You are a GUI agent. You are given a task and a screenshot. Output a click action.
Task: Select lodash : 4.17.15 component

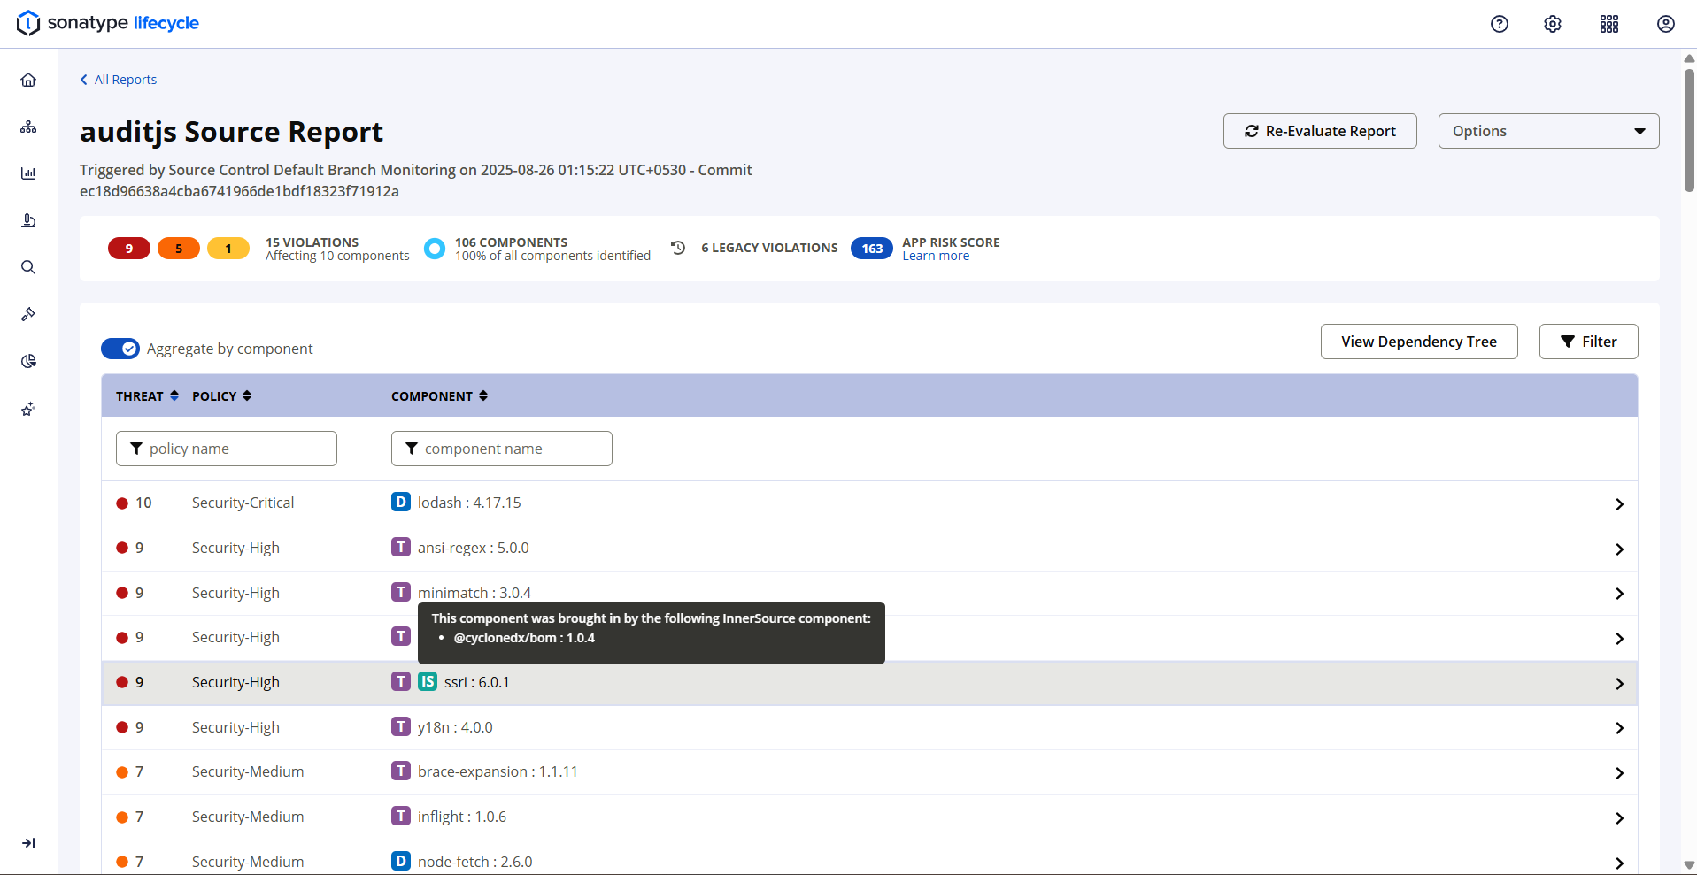point(469,503)
